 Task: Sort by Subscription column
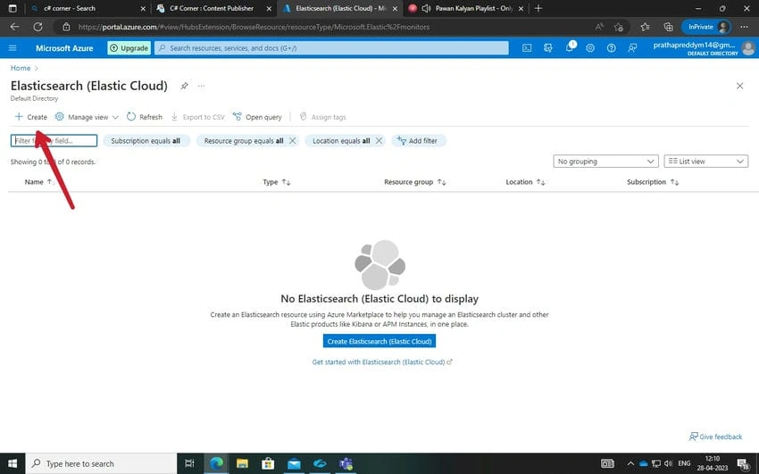(x=653, y=182)
